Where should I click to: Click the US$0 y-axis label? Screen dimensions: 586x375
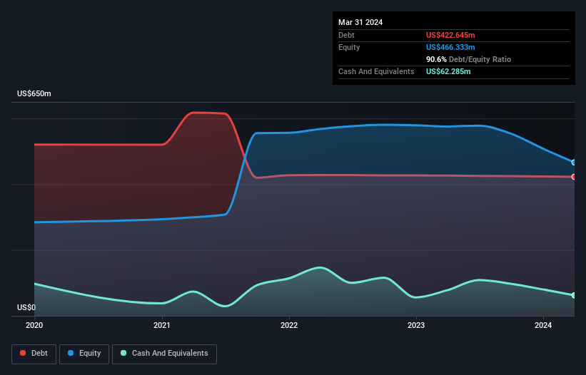pos(26,307)
